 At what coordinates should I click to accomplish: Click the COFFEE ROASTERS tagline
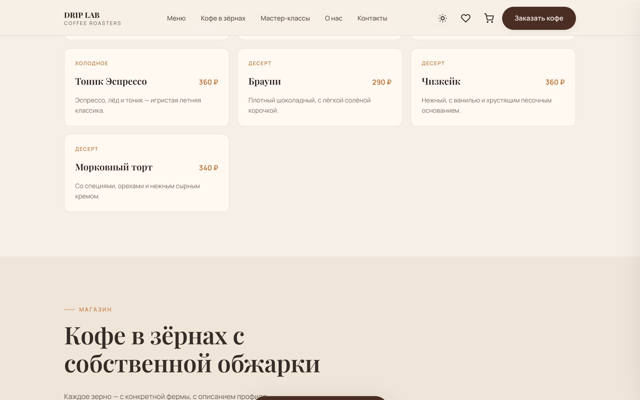tap(92, 23)
